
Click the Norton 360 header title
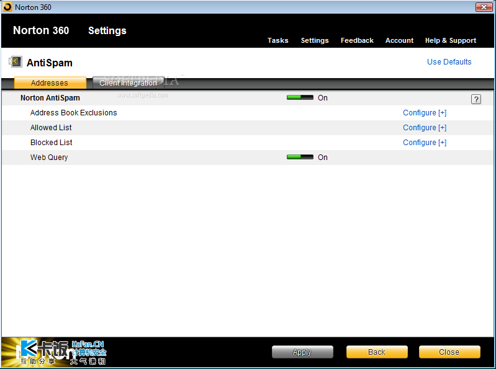(x=41, y=30)
